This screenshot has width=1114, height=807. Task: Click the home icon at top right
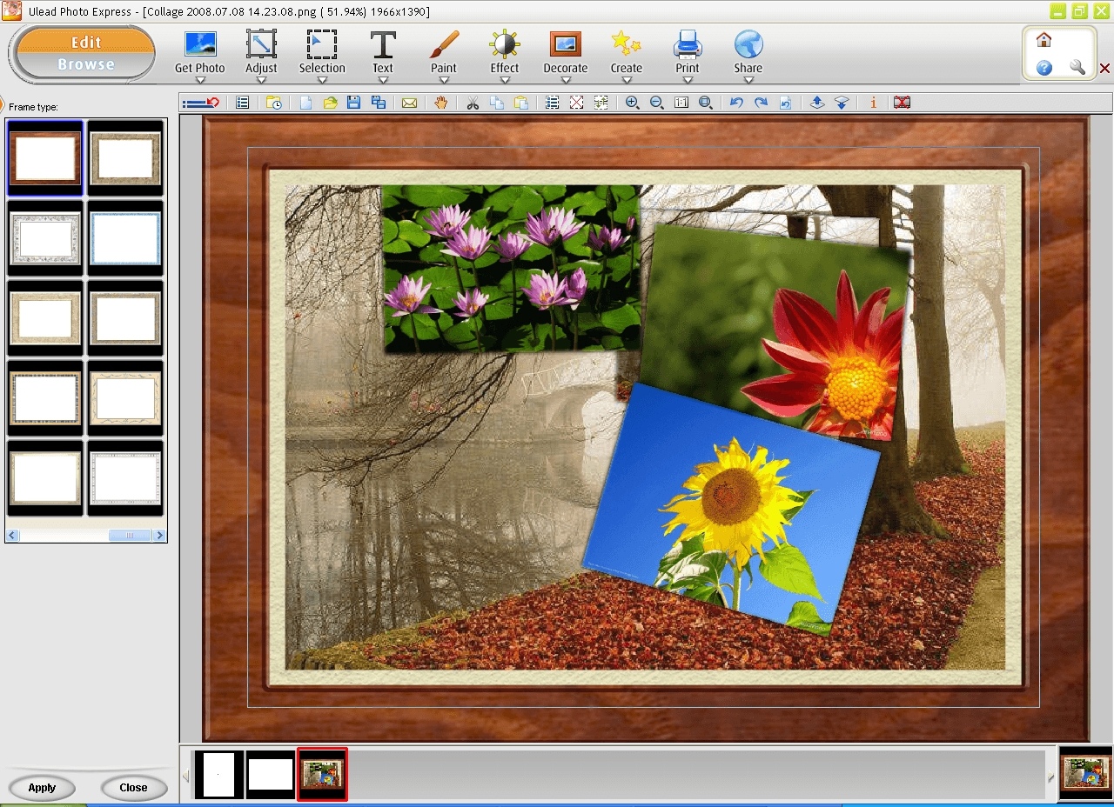pyautogui.click(x=1044, y=40)
